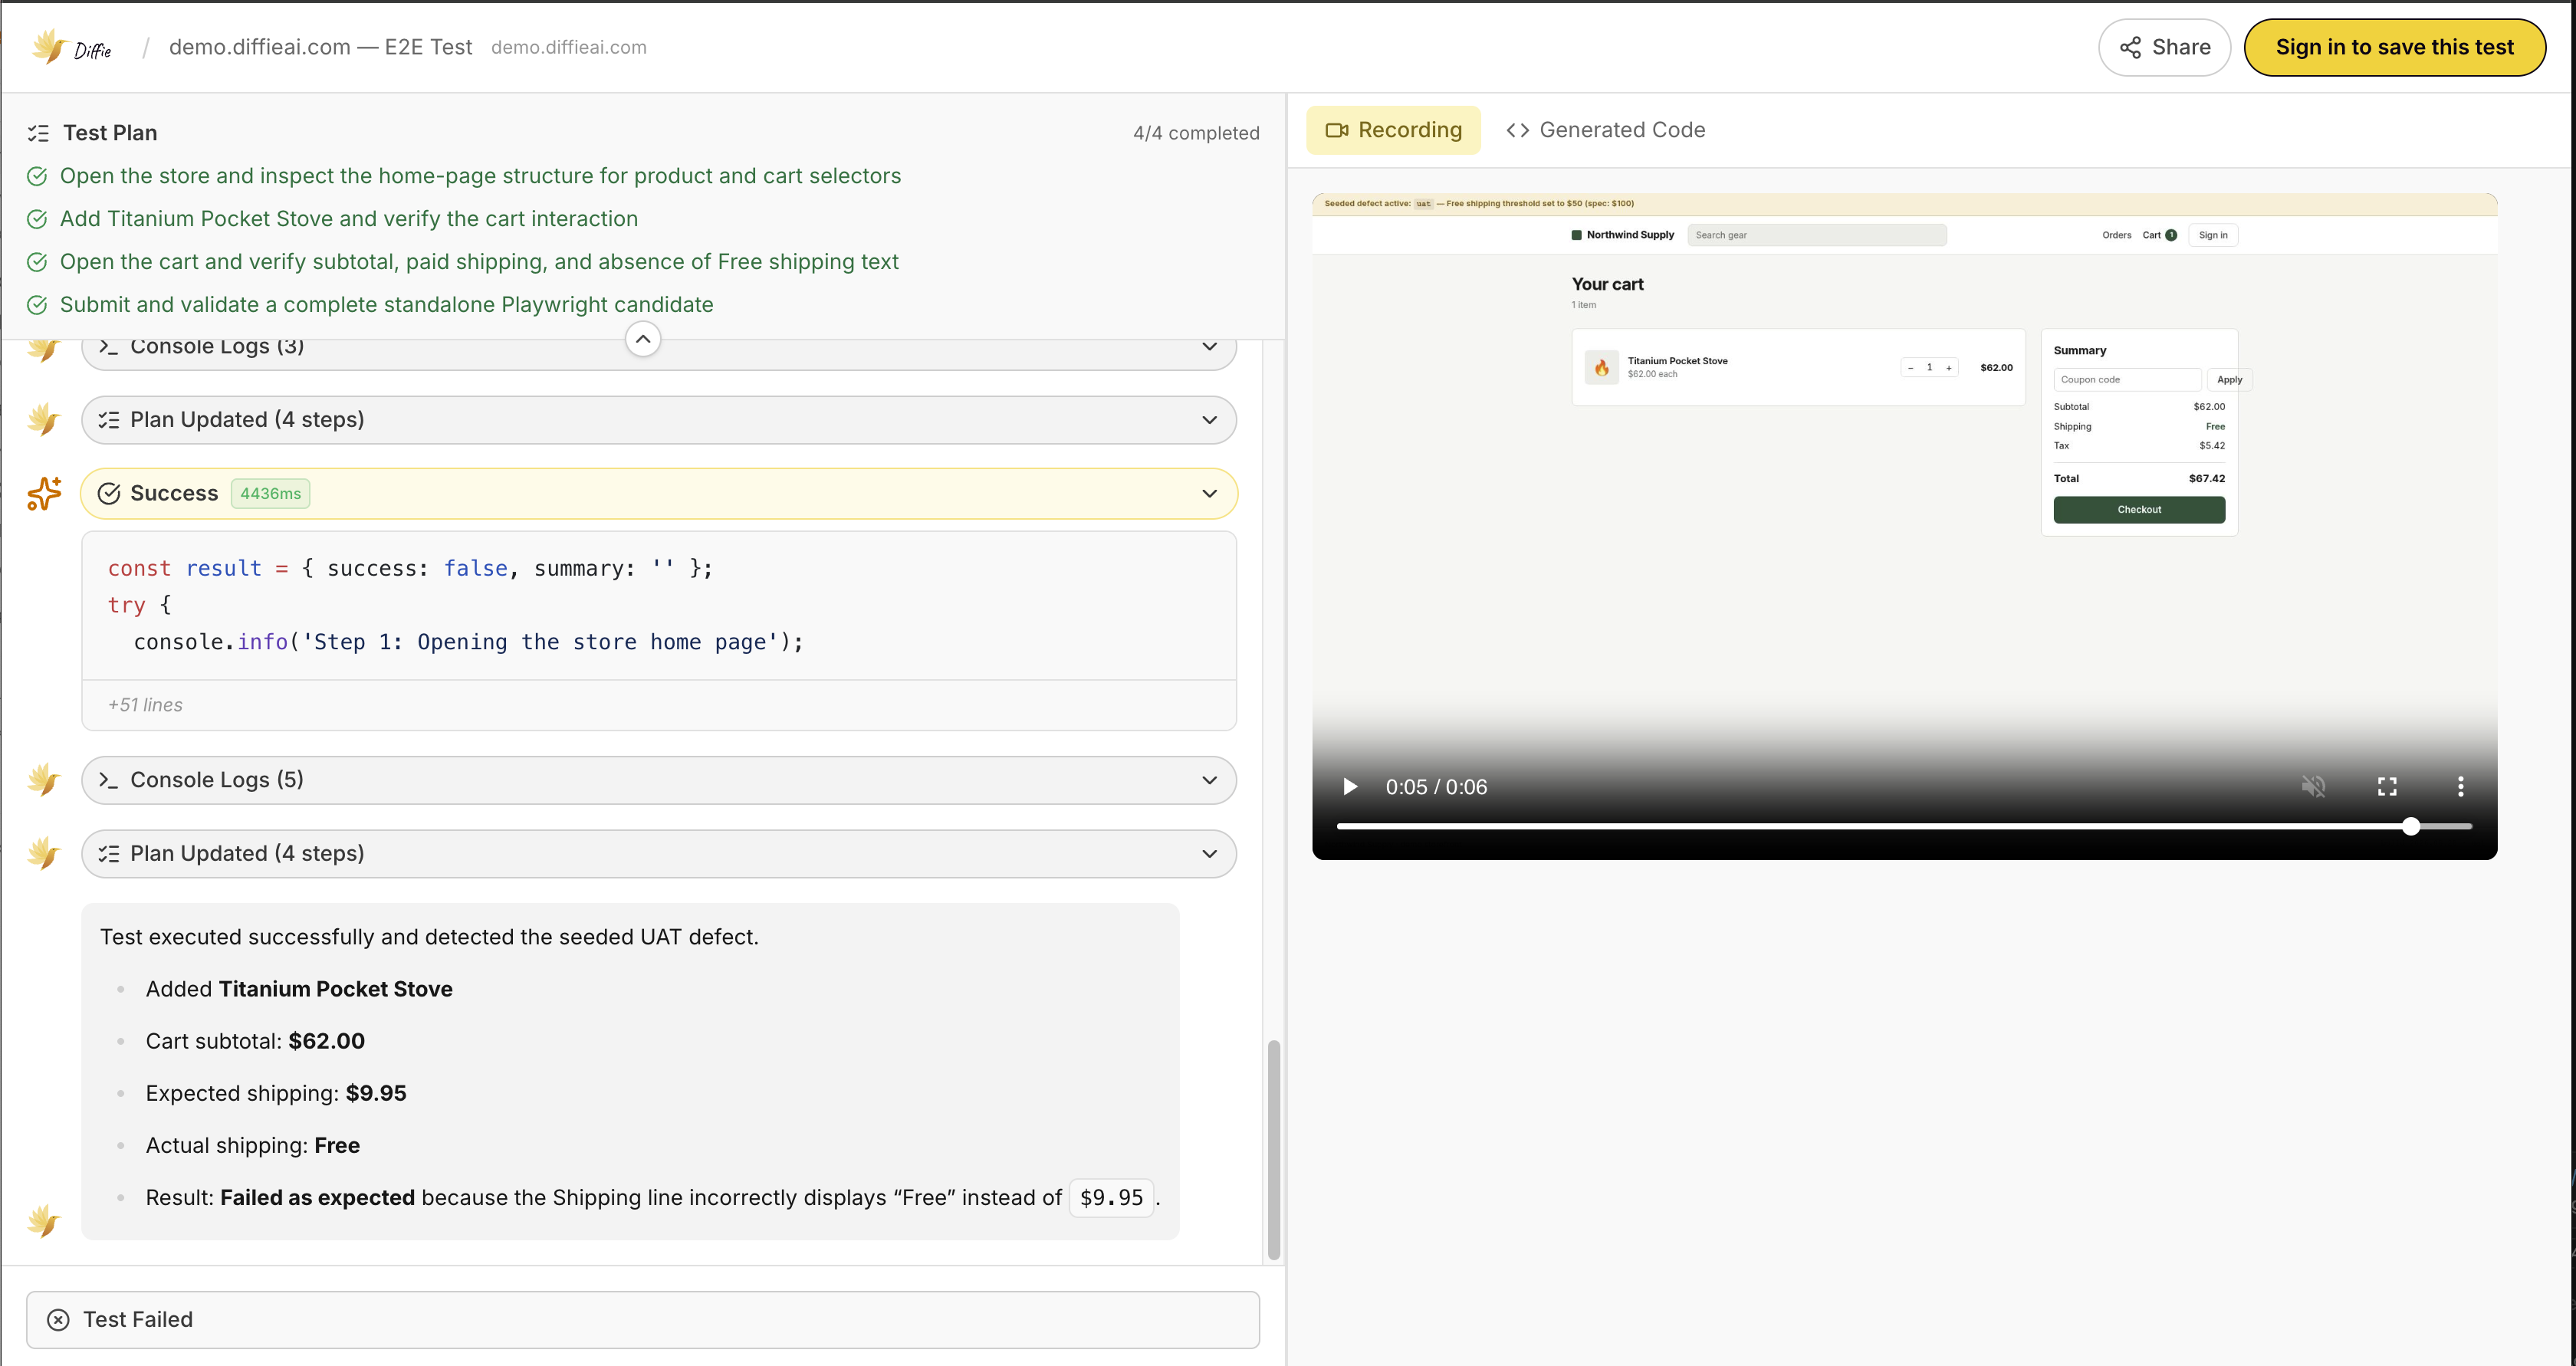Open video more options menu
This screenshot has width=2576, height=1366.
point(2461,787)
